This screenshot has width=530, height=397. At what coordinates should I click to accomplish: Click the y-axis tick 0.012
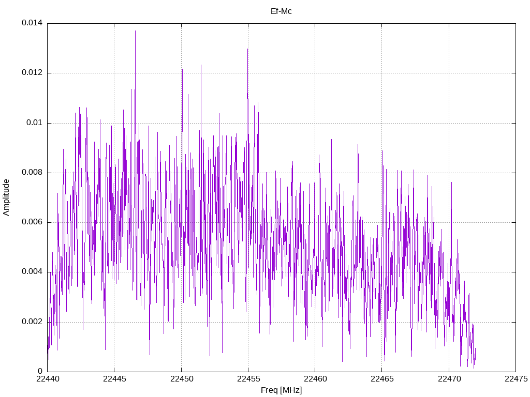[x=32, y=72]
